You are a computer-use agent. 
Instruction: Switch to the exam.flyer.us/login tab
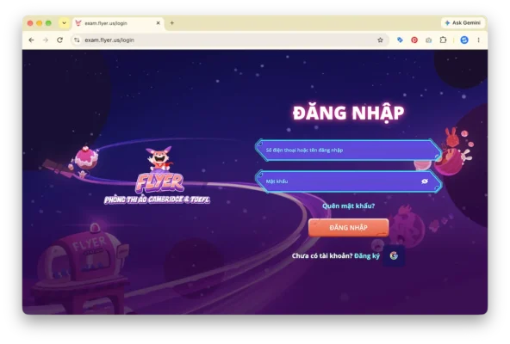pos(117,23)
